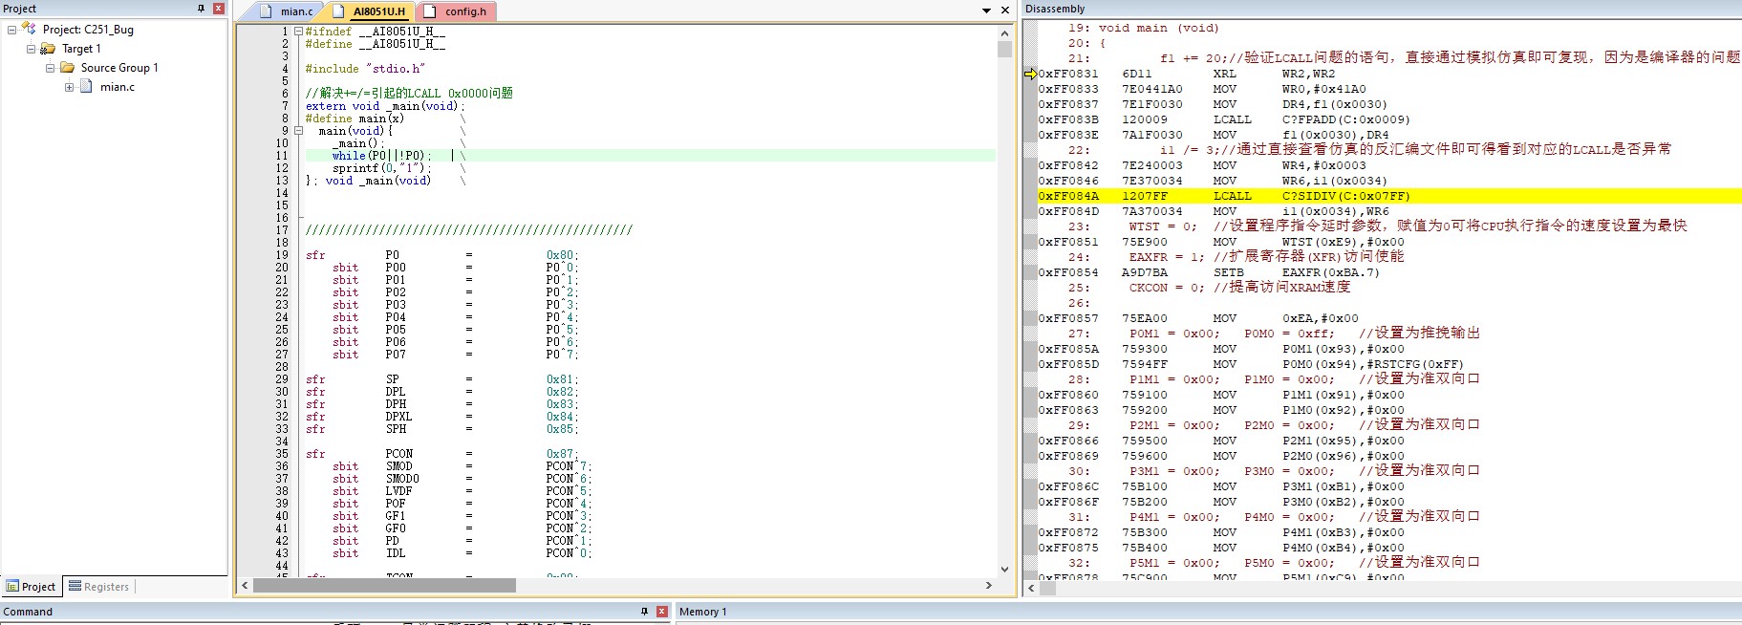
Task: Close the Command panel
Action: pos(662,611)
